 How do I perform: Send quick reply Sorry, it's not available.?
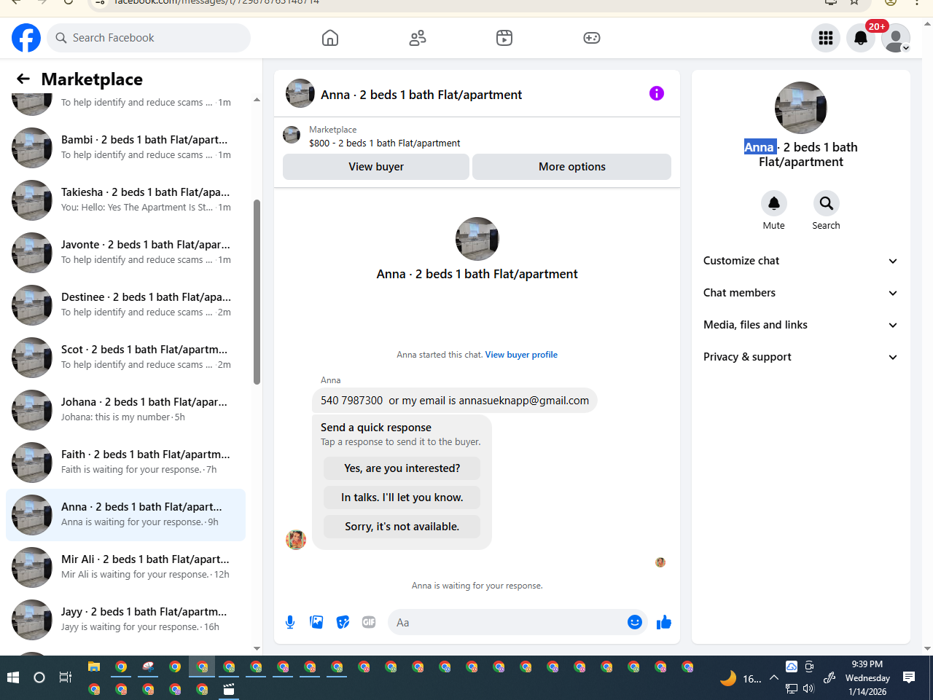tap(402, 527)
